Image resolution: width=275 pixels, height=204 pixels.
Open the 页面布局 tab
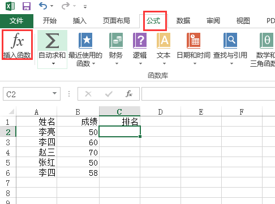point(117,21)
